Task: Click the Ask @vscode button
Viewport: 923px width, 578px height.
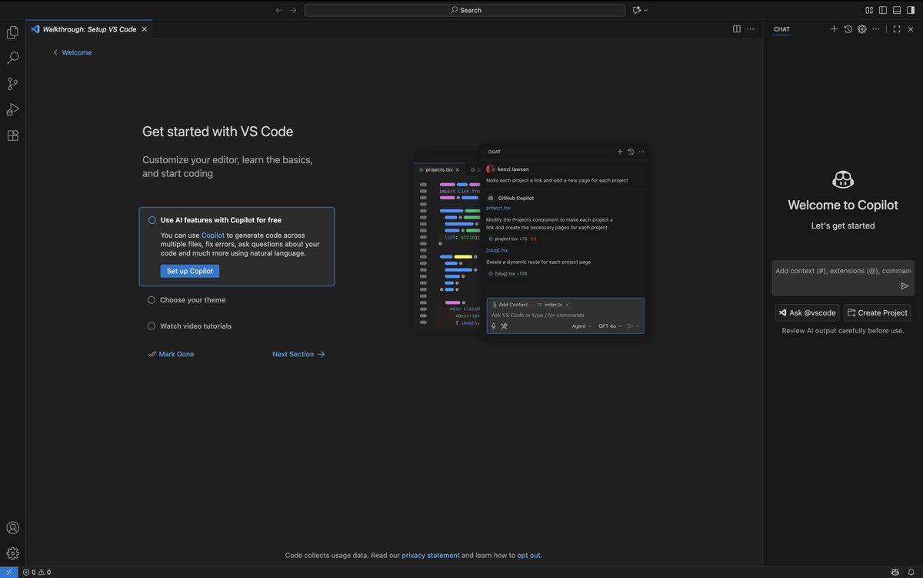Action: [807, 312]
